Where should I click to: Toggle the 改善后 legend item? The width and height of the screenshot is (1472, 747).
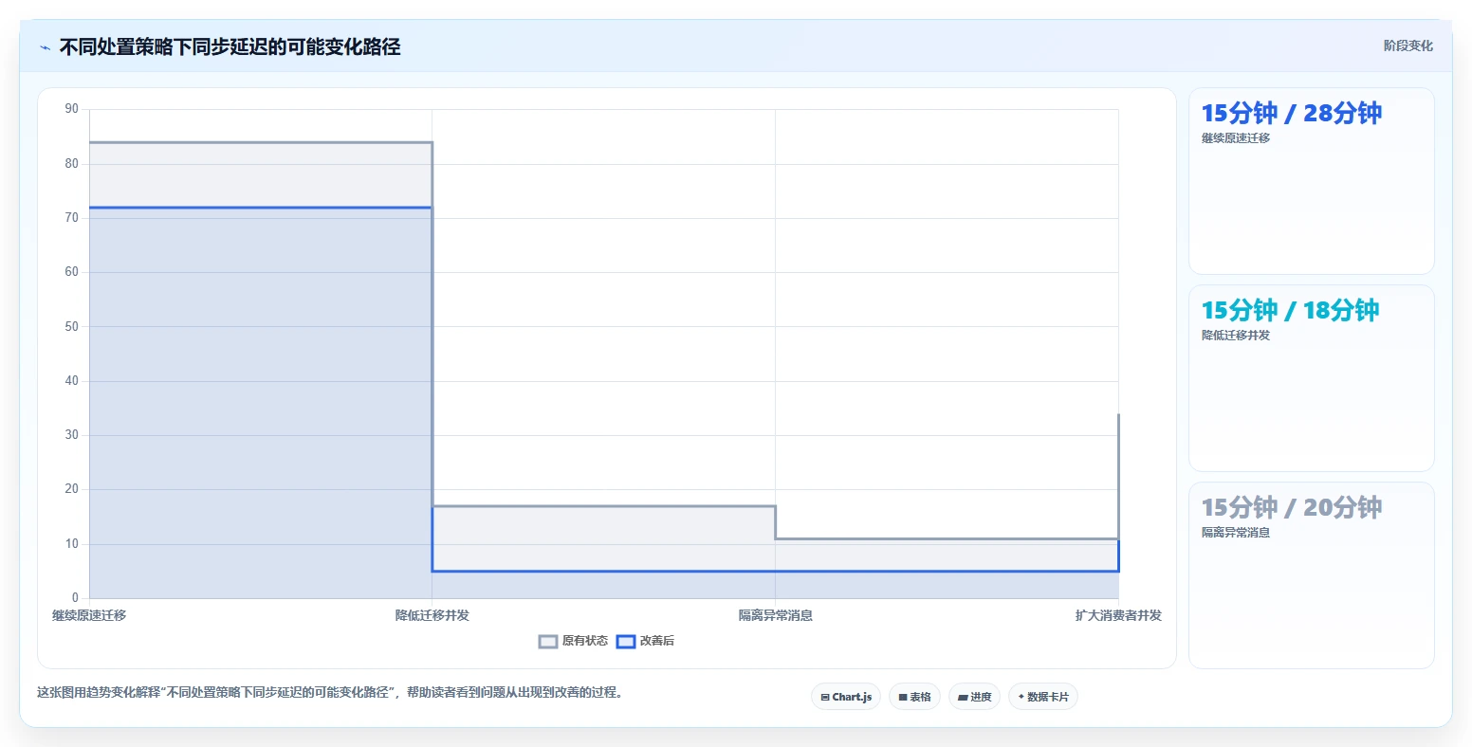(x=645, y=641)
